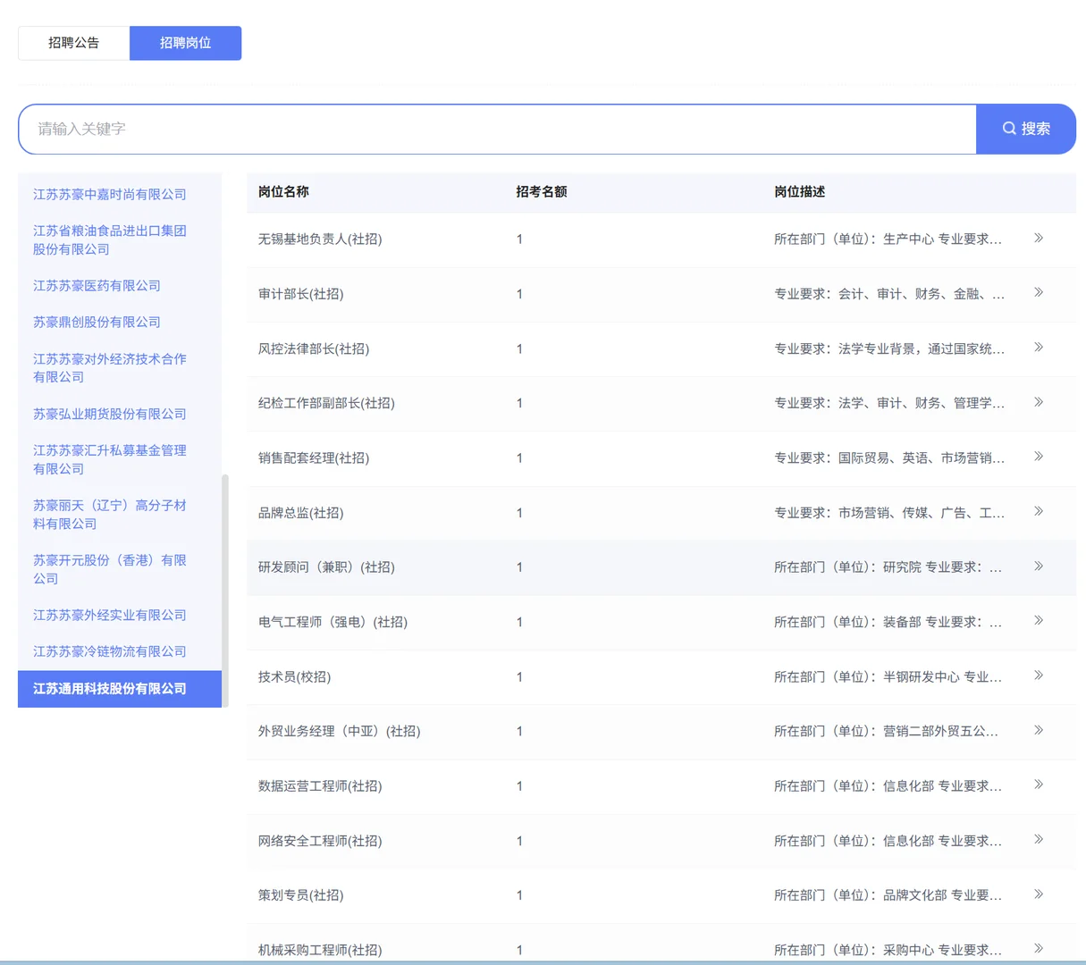The width and height of the screenshot is (1086, 965).
Task: Click job title 研发顾问（兼职）(社招)
Action: (326, 567)
